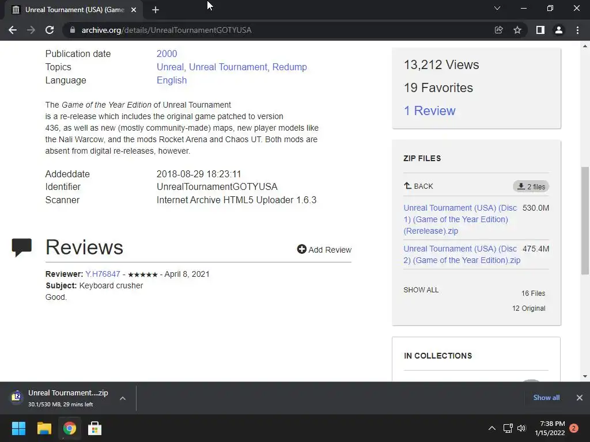This screenshot has width=590, height=442.
Task: Click the 16 Files text
Action: click(533, 293)
